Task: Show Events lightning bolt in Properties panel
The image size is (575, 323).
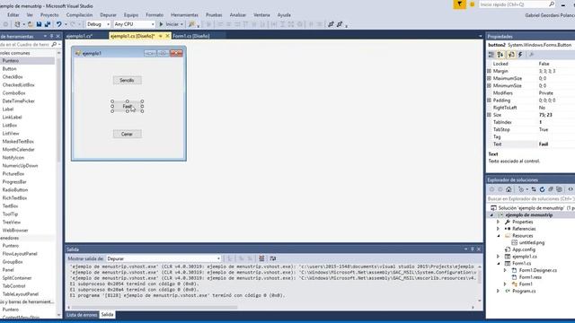Action: (x=520, y=55)
